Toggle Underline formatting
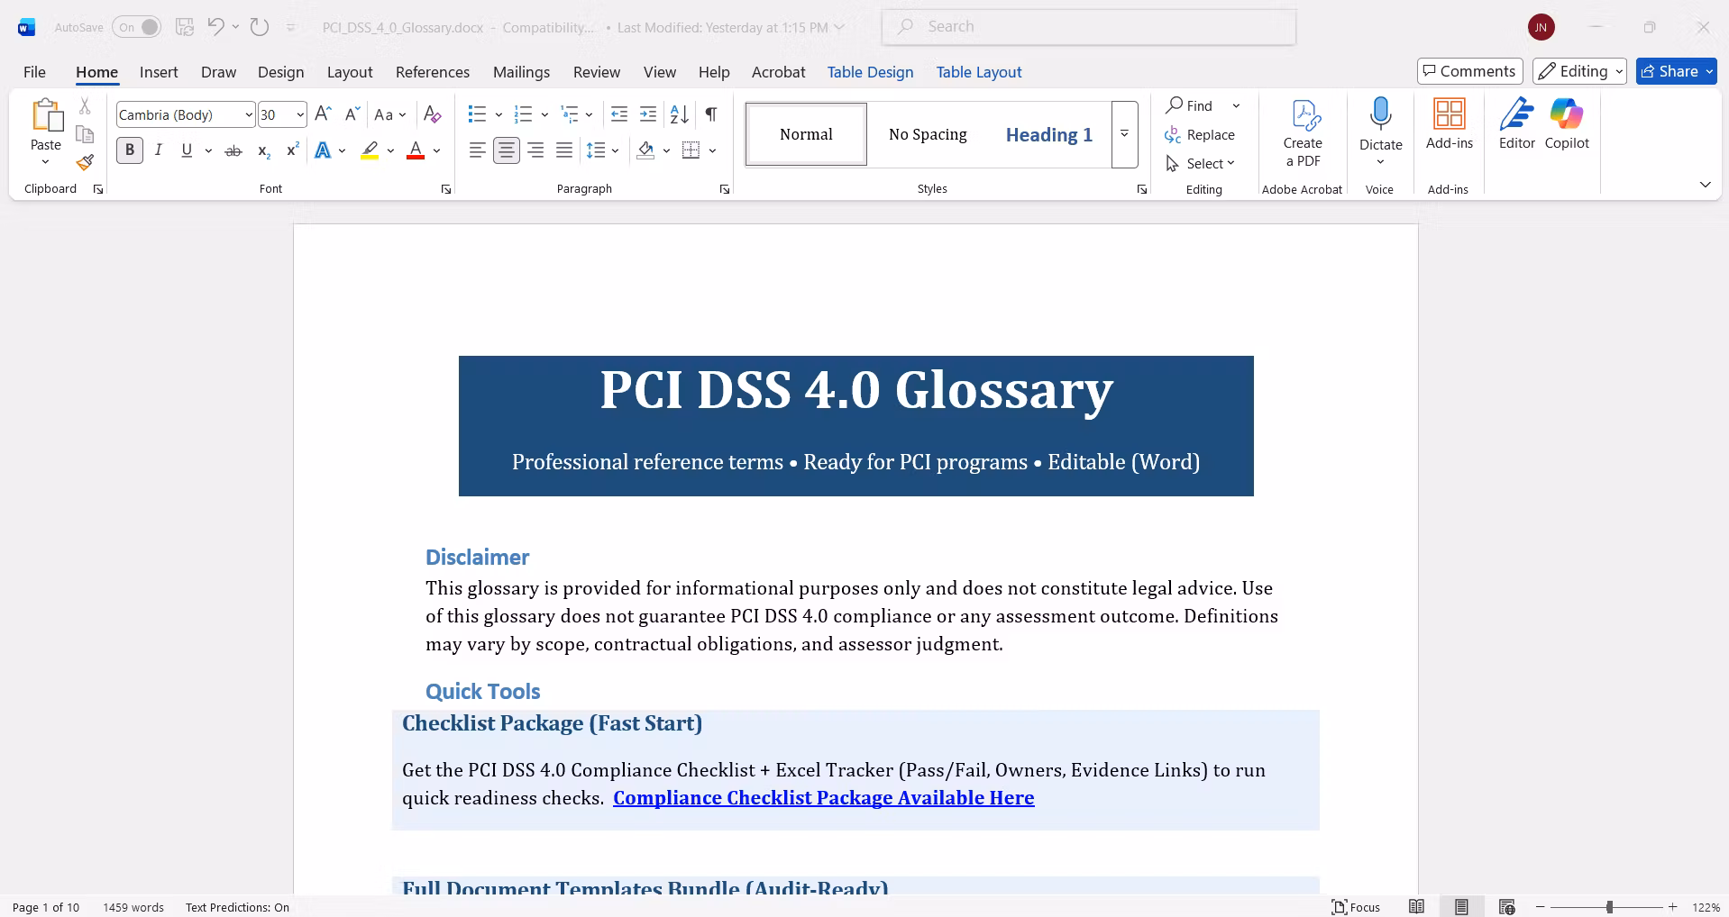The width and height of the screenshot is (1729, 917). click(187, 150)
